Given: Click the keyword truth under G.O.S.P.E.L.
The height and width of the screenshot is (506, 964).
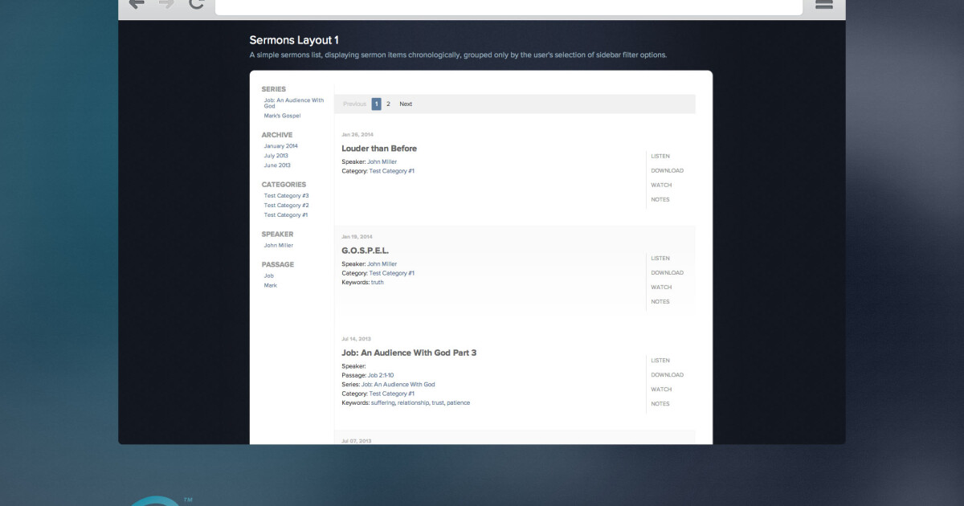Looking at the screenshot, I should coord(378,282).
